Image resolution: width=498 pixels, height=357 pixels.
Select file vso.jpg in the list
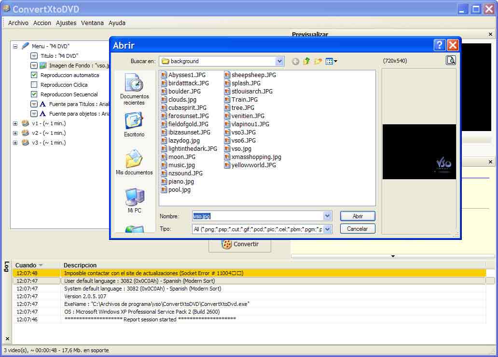tap(238, 149)
